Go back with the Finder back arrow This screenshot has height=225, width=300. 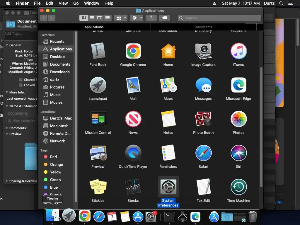point(44,18)
